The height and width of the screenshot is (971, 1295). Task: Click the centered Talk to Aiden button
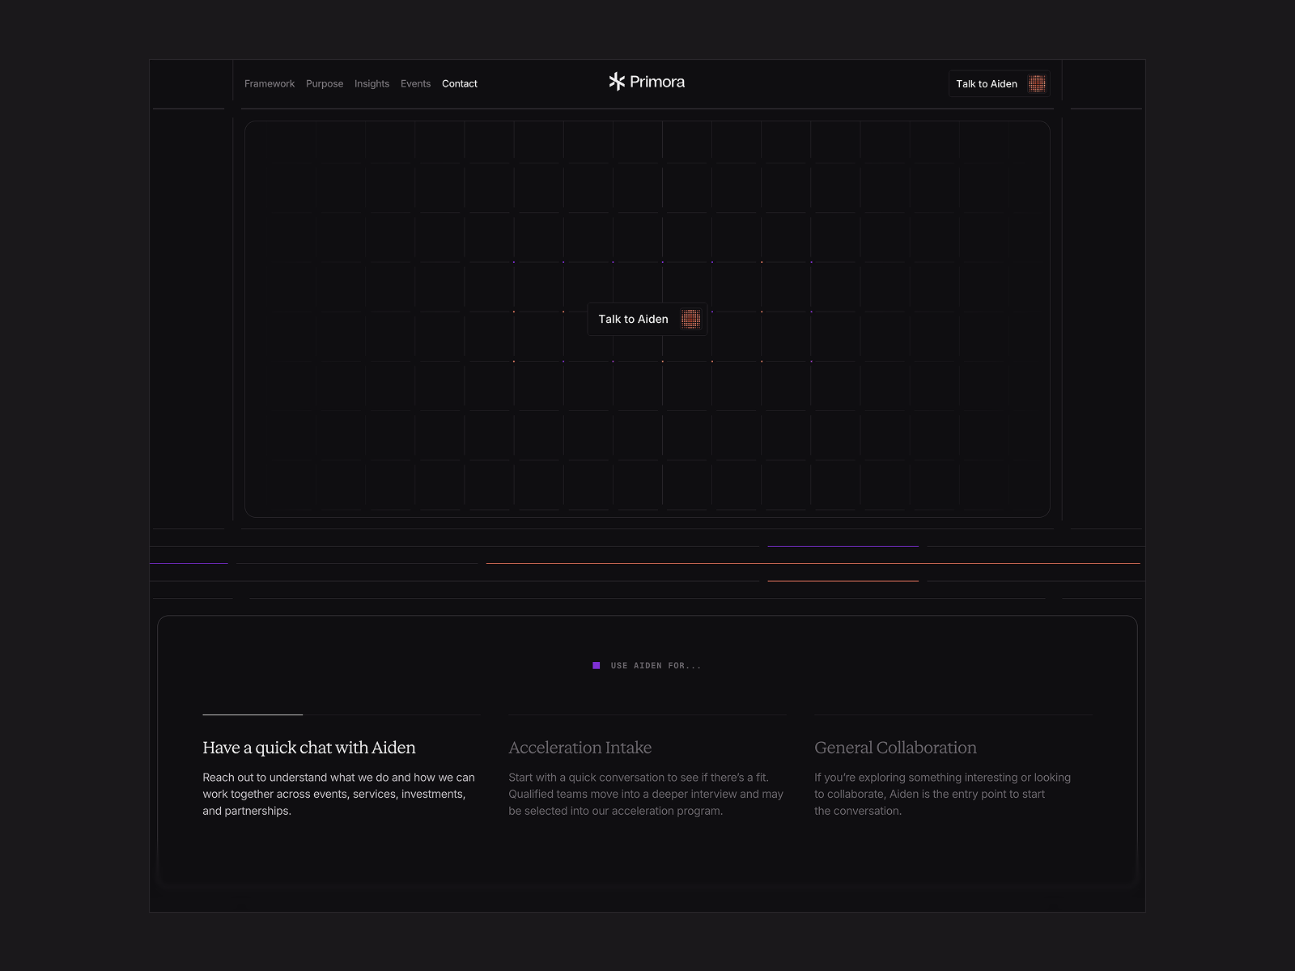coord(647,319)
